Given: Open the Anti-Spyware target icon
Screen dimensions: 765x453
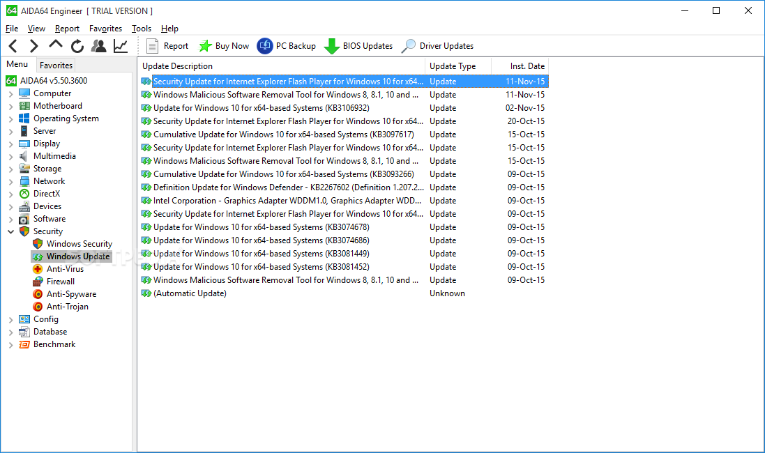Looking at the screenshot, I should click(x=38, y=294).
